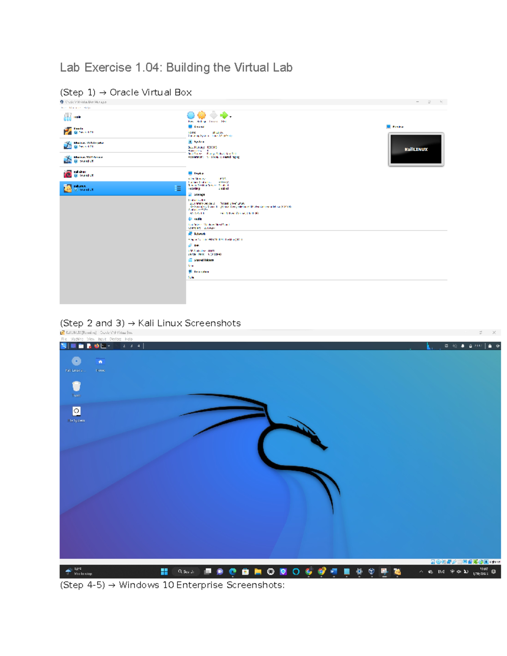
Task: Click the Search button on the Windows taskbar
Action: pos(186,571)
